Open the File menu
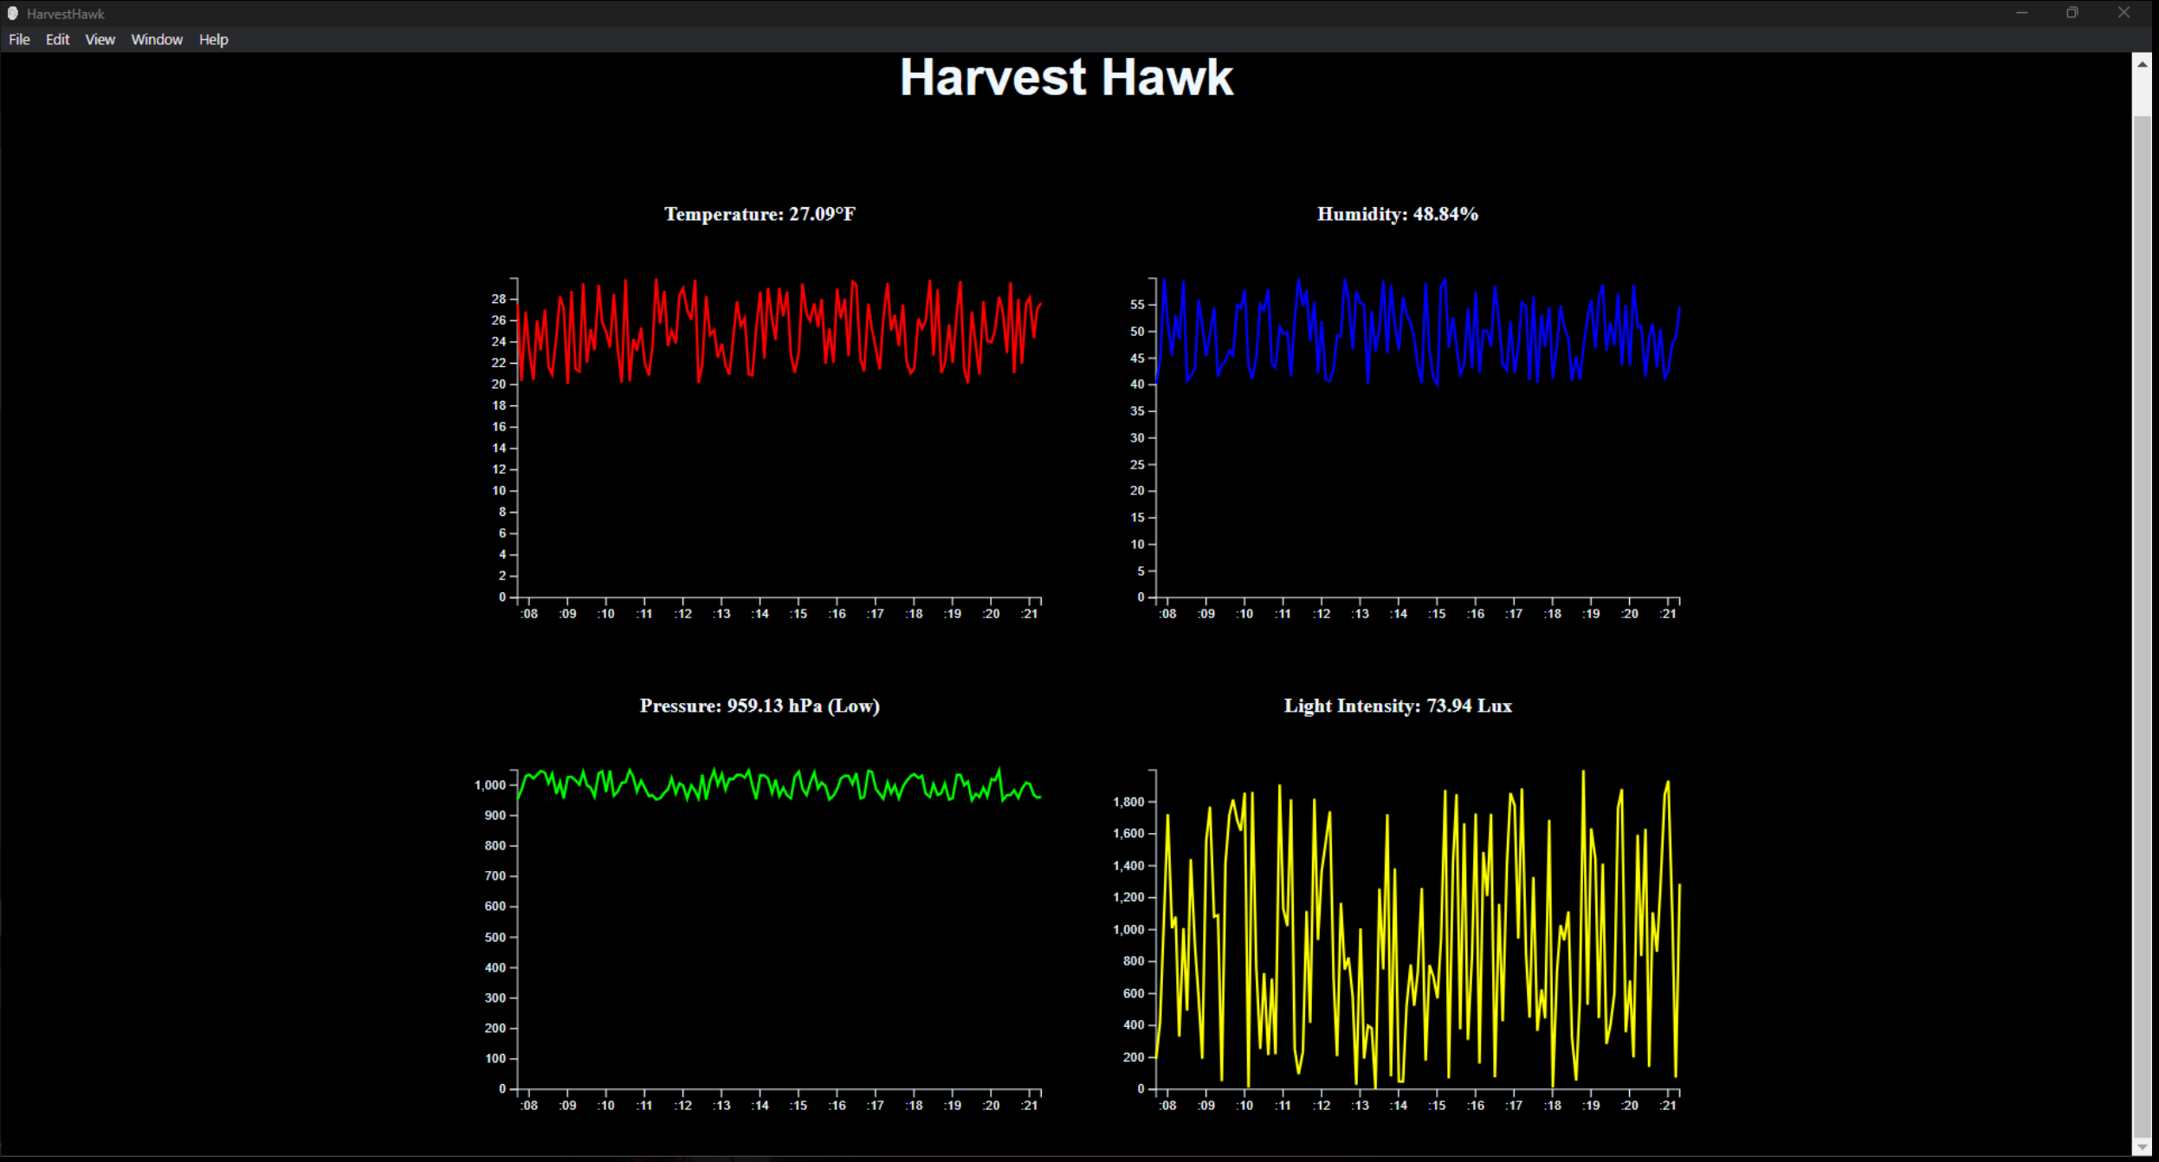This screenshot has height=1162, width=2159. [x=18, y=39]
